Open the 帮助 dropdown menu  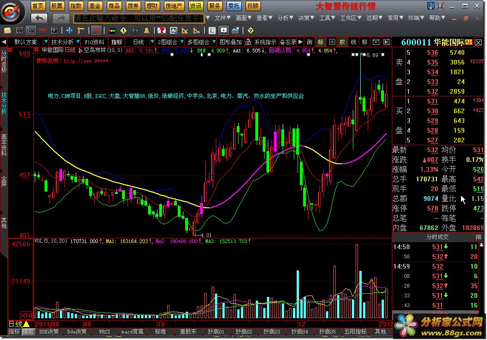(437, 18)
